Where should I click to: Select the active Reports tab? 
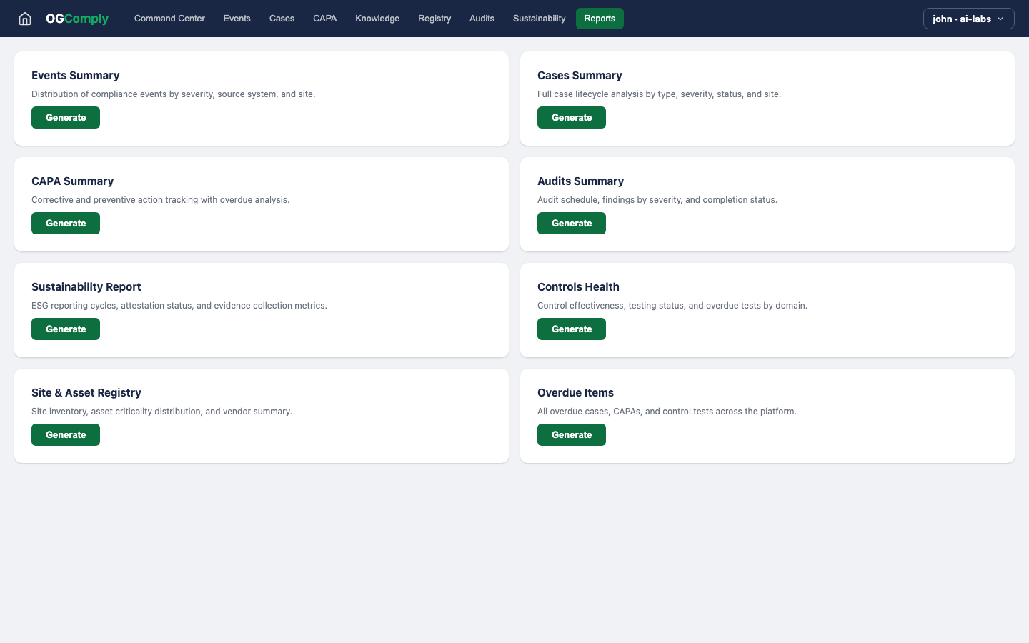600,19
